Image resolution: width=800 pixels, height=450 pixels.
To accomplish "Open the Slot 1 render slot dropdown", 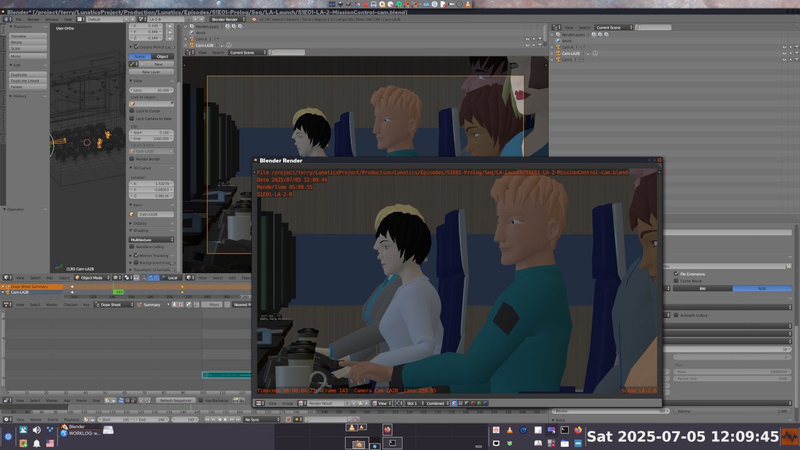I will [414, 403].
